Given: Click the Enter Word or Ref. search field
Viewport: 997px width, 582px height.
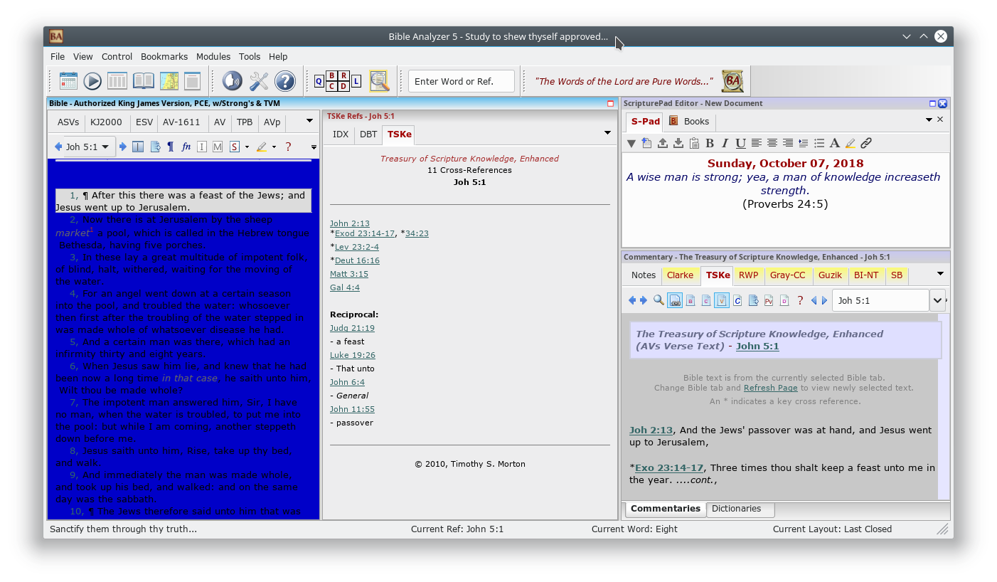Looking at the screenshot, I should (462, 81).
